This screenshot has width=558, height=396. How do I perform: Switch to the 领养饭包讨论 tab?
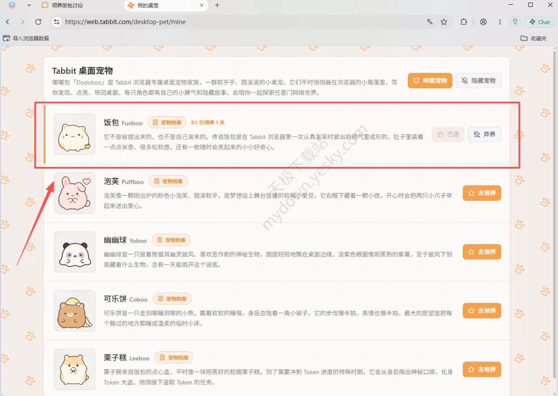point(62,5)
